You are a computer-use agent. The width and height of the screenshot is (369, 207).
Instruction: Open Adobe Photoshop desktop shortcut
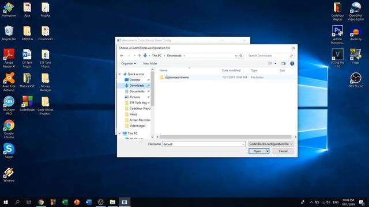tap(337, 34)
